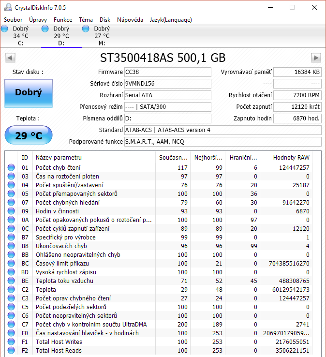The height and width of the screenshot is (357, 326).
Task: Click status orb for attribute C6
Action: pos(11,315)
